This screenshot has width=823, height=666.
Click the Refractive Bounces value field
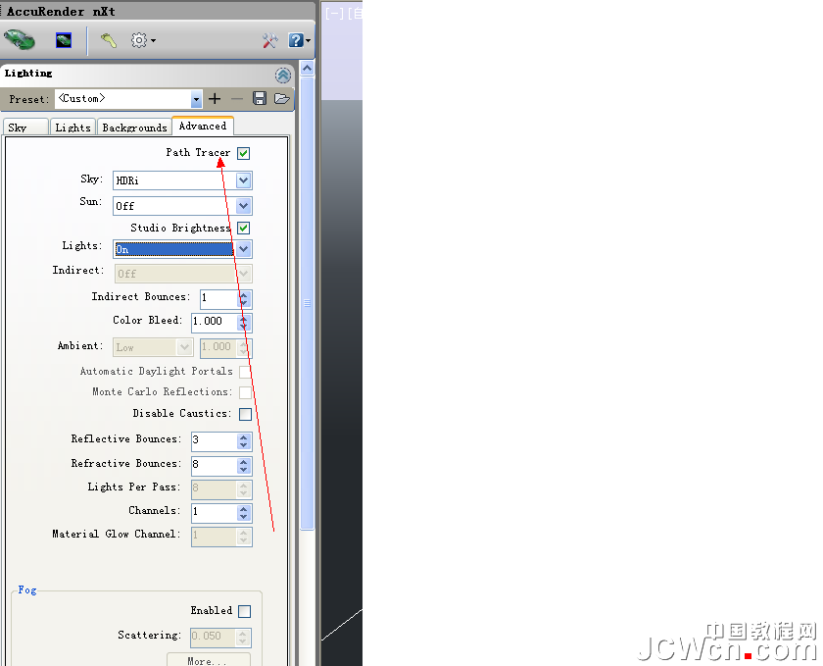point(215,466)
